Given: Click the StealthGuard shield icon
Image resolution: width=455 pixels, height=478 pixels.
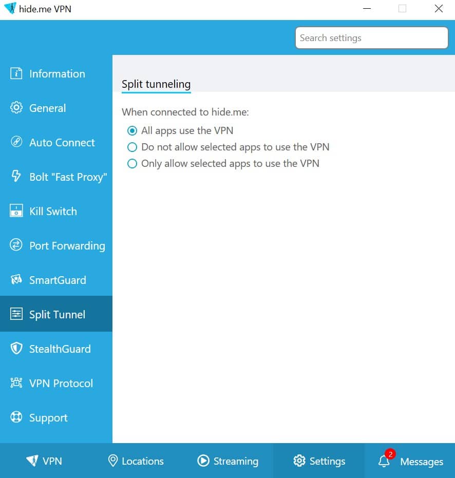Looking at the screenshot, I should 16,348.
